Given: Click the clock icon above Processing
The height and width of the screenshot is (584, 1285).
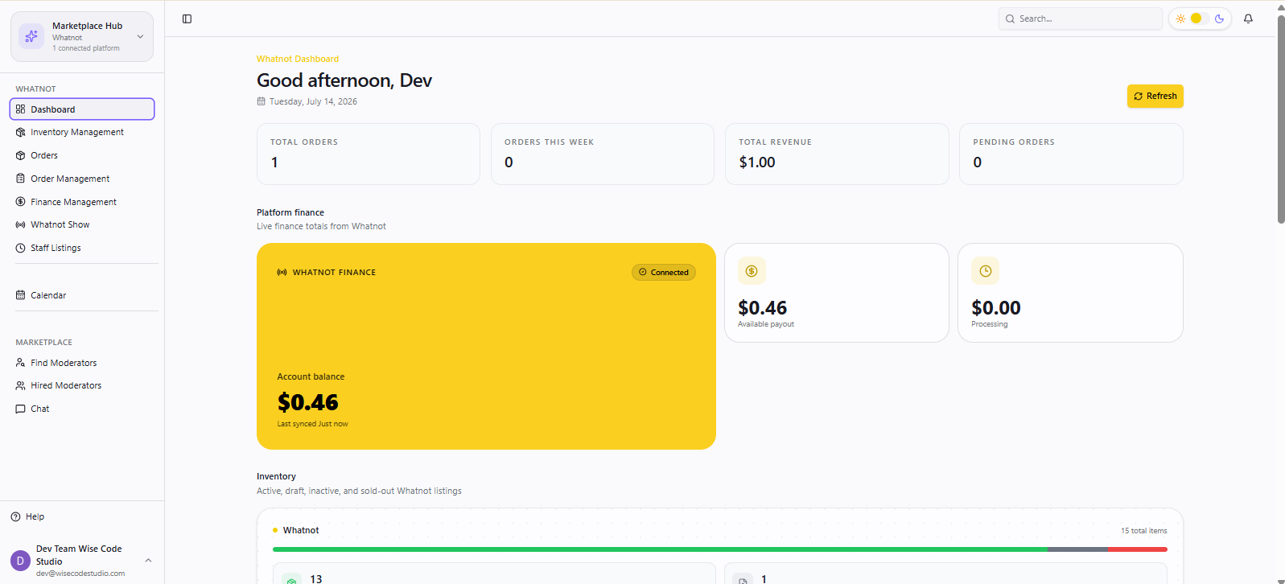Looking at the screenshot, I should 985,271.
